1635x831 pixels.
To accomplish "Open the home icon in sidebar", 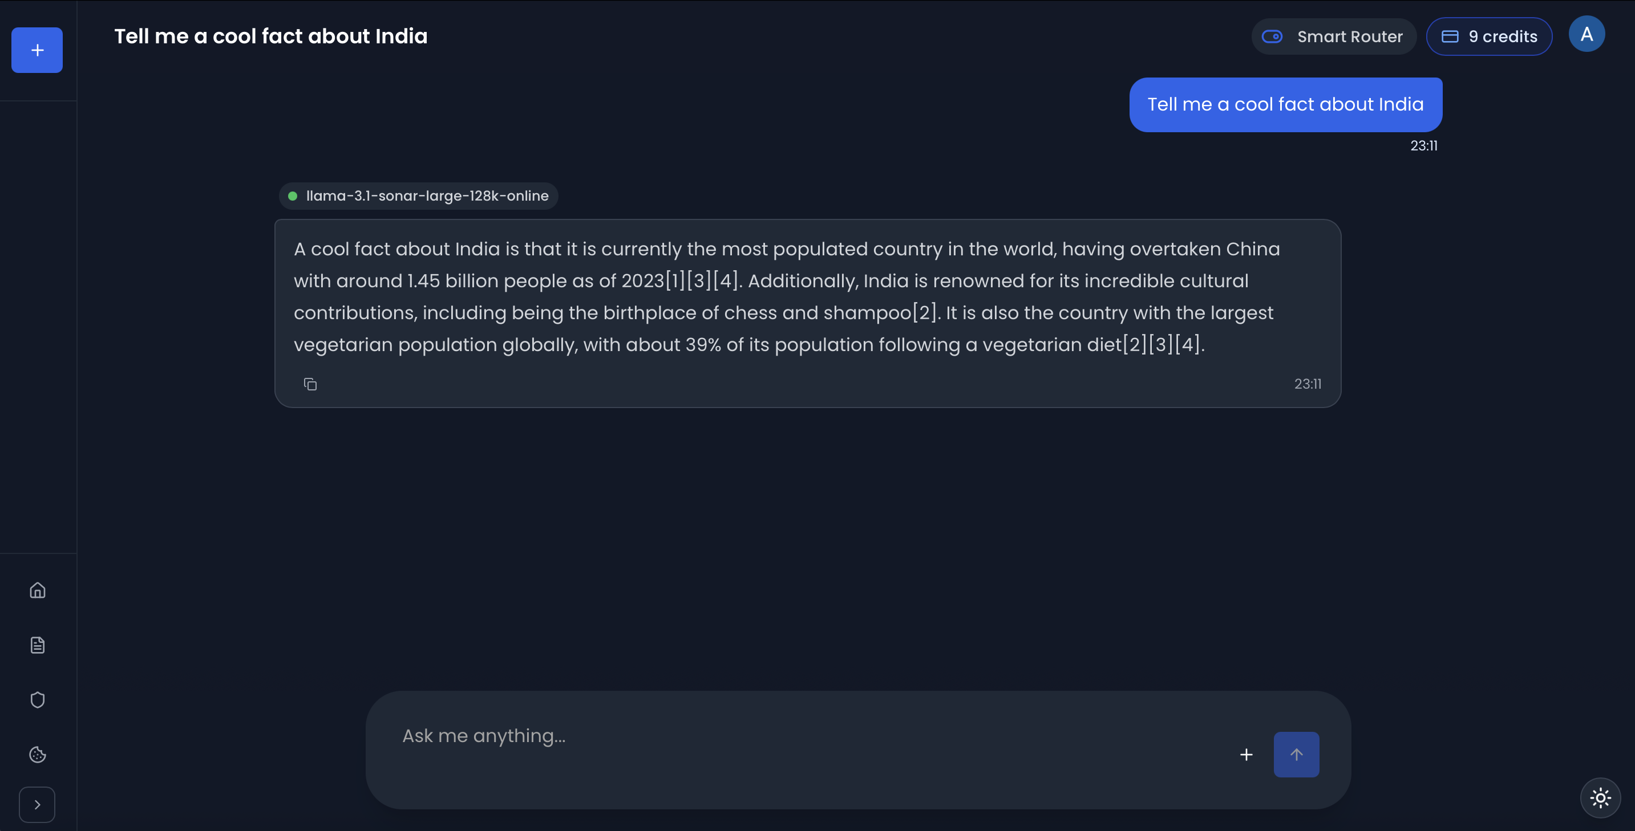I will tap(38, 590).
